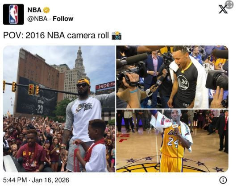The width and height of the screenshot is (237, 189).
Task: Click the red JACK sign in parade photo
Action: [x=105, y=86]
